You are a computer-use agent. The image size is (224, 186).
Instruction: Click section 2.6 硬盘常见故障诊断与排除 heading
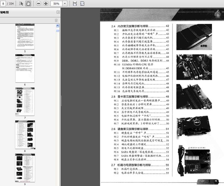tap(140, 129)
